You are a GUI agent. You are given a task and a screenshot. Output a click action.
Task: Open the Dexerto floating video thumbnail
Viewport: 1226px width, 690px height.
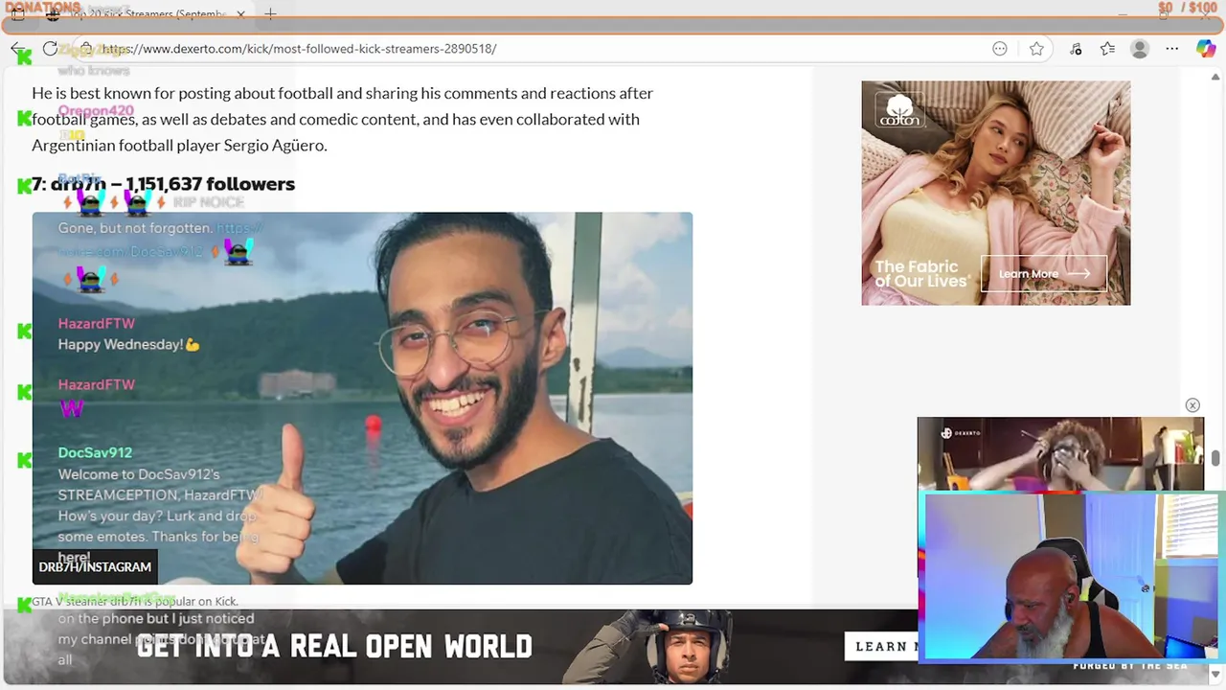coord(1060,454)
